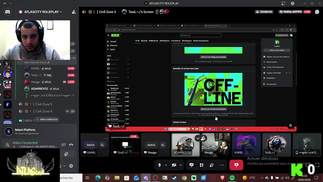The image size is (323, 182).
Task: Open File Explorer from taskbar
Action: pos(117,178)
